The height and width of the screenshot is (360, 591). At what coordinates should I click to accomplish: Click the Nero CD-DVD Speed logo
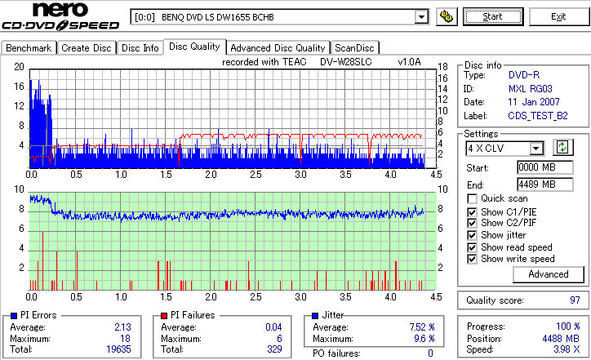tap(63, 18)
